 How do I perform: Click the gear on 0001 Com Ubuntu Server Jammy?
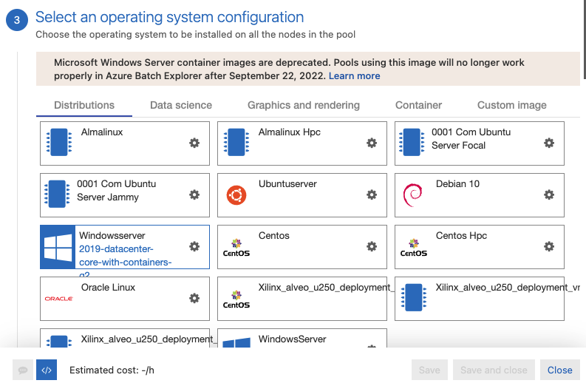(x=194, y=194)
